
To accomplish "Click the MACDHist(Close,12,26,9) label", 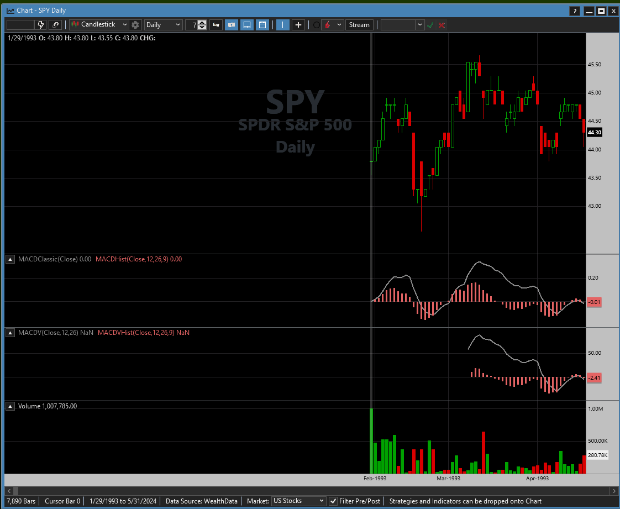I will click(139, 259).
